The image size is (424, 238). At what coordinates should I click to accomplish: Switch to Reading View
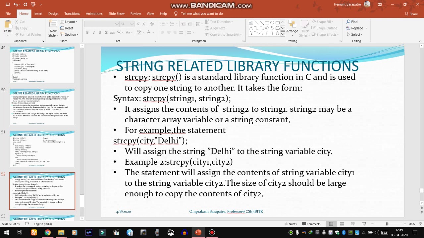(x=353, y=224)
